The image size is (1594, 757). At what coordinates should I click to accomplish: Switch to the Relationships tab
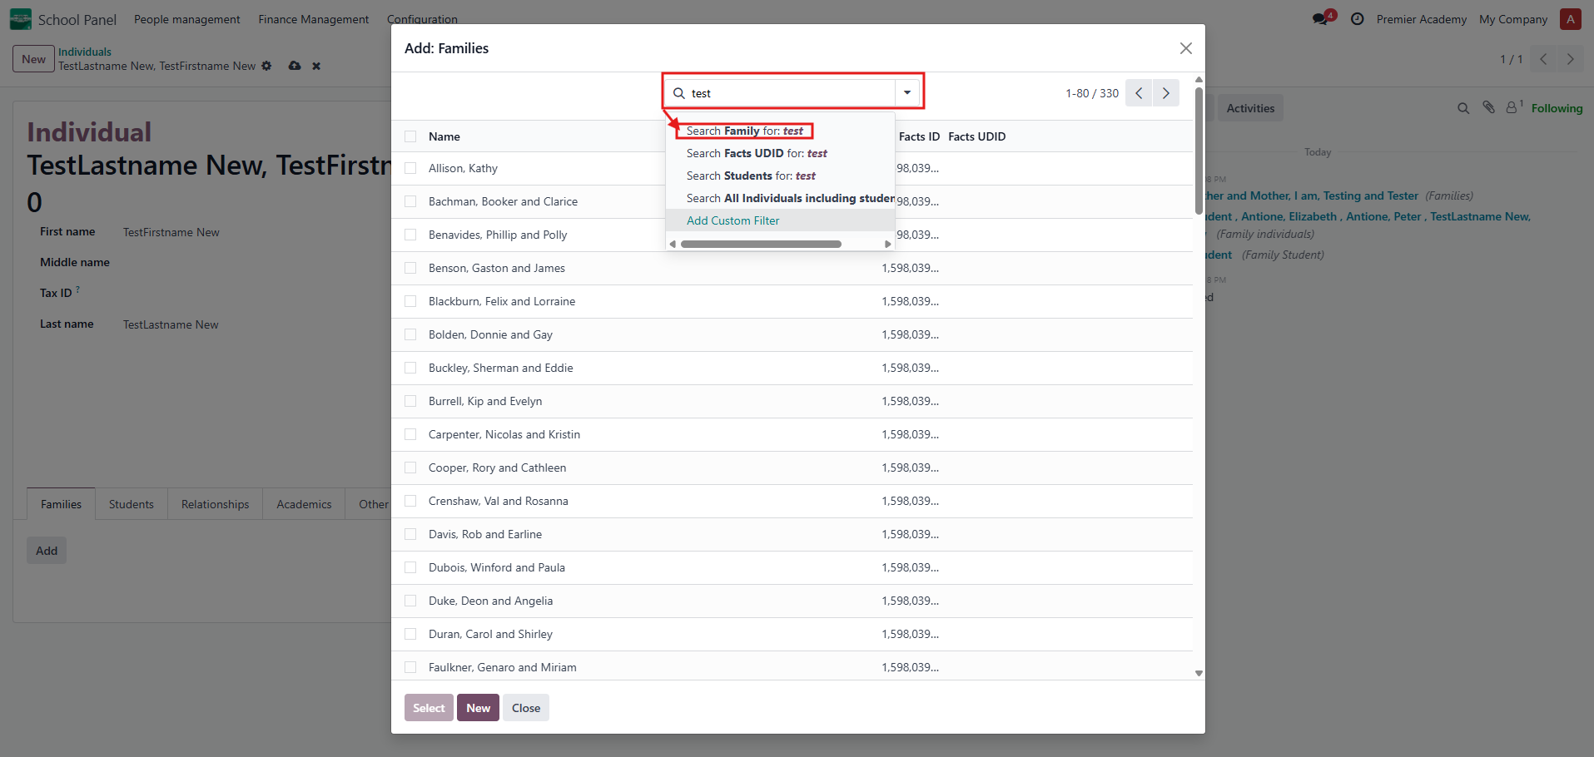pos(215,504)
